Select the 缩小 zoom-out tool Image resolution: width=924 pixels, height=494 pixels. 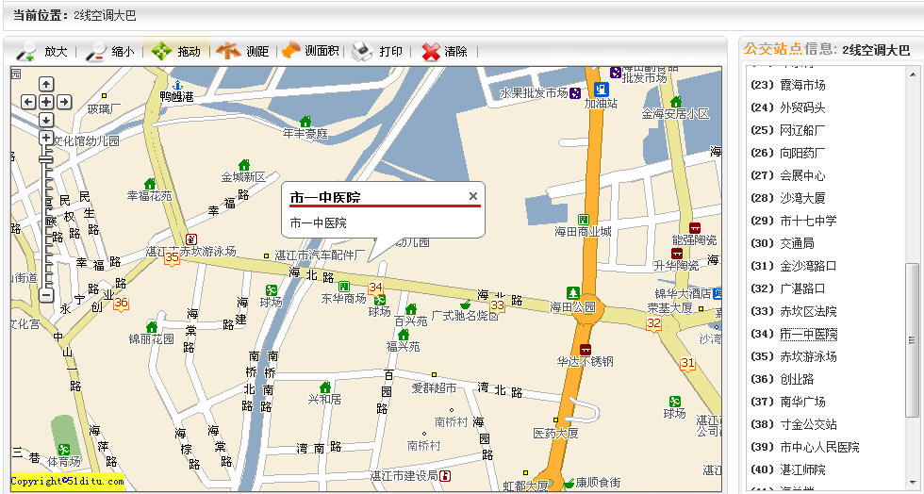[x=109, y=52]
